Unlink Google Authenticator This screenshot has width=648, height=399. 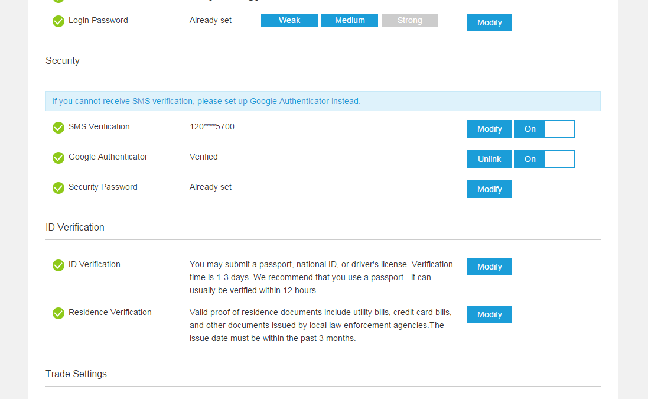pyautogui.click(x=489, y=159)
